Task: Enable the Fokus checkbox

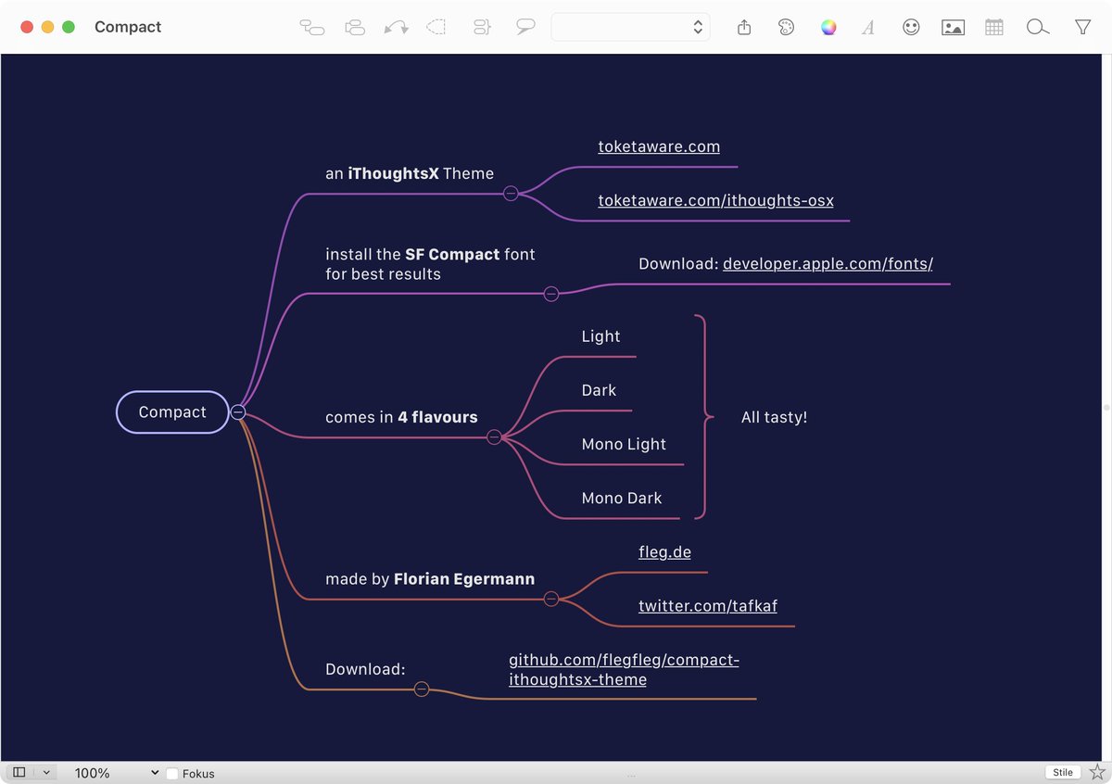Action: pos(172,773)
